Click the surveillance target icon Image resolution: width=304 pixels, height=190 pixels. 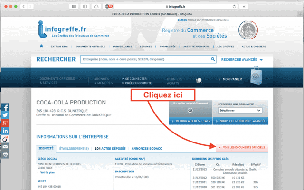point(190,110)
